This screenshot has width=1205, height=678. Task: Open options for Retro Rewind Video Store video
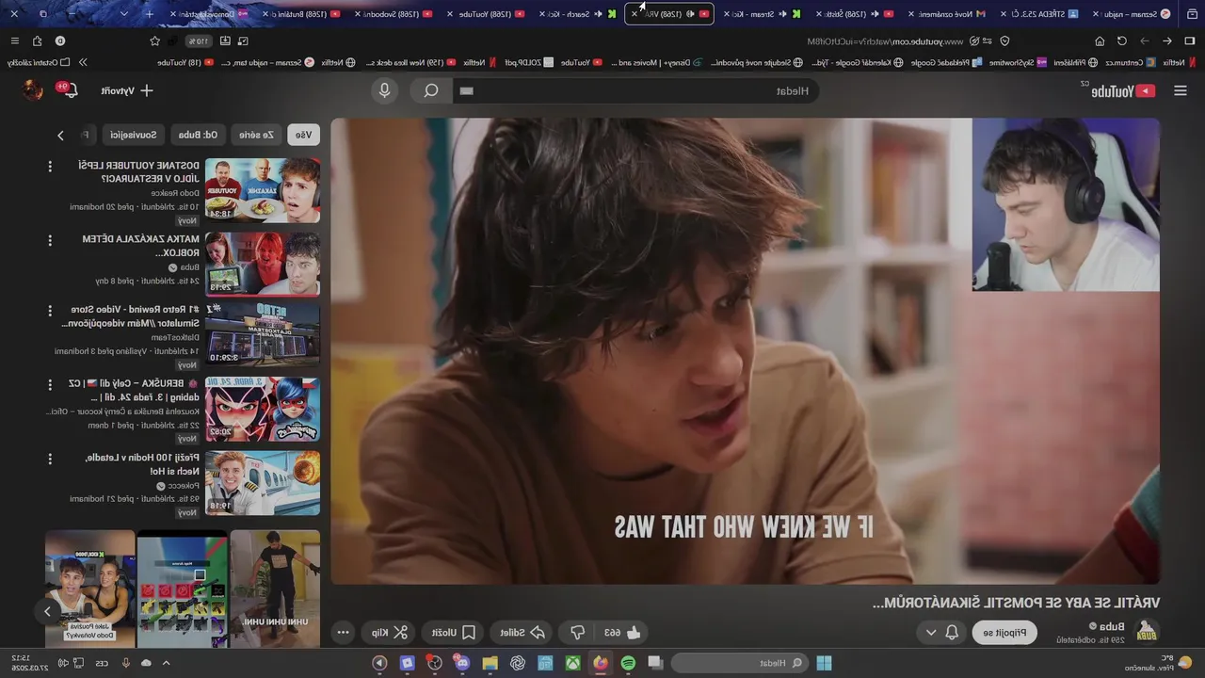[x=50, y=311]
